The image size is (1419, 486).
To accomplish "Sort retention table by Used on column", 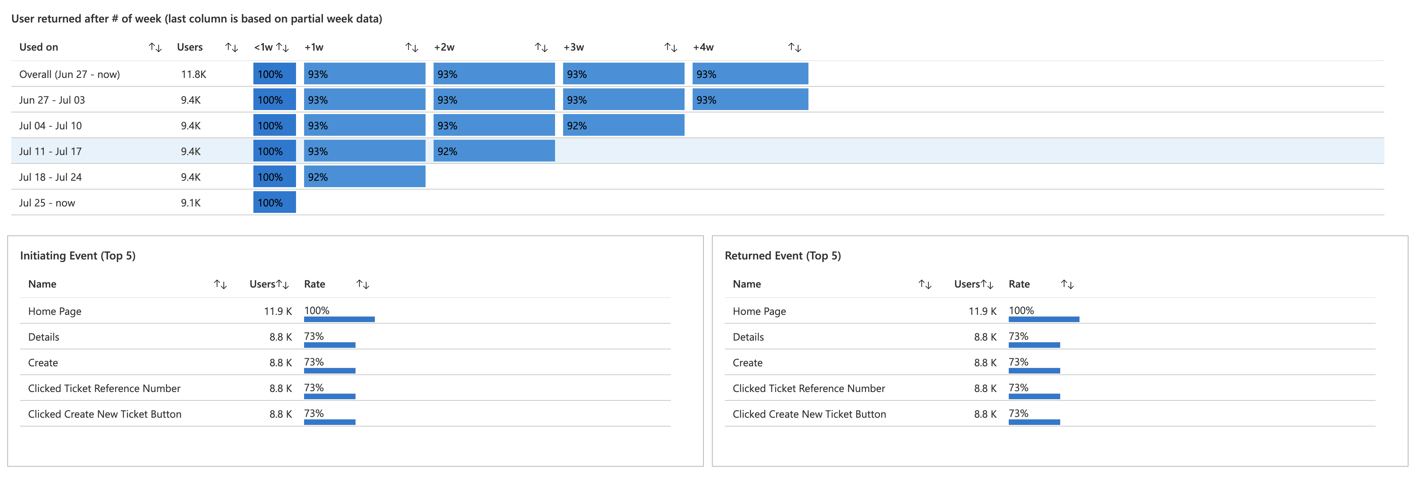I will [155, 47].
